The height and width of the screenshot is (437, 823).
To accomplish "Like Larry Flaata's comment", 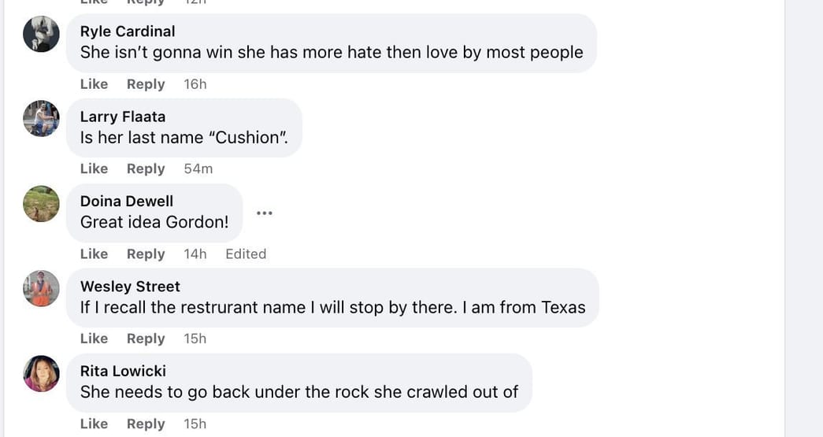I will coord(94,169).
